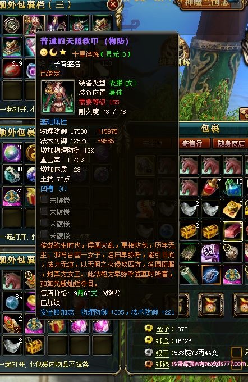Select the teal dragon item with count 88
The height and width of the screenshot is (382, 248).
coord(12,174)
